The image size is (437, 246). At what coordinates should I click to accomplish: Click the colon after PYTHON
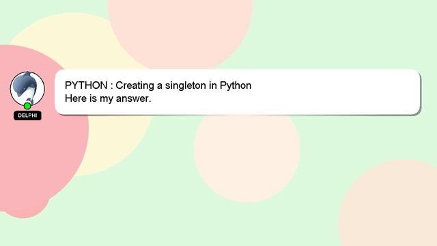[111, 86]
